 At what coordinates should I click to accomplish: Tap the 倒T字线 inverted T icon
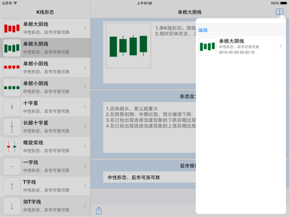(12, 206)
